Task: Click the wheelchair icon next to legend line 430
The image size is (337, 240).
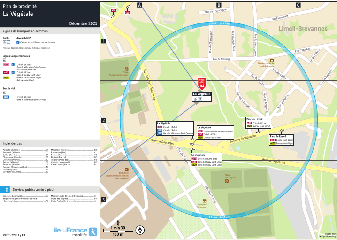Action: click(13, 72)
